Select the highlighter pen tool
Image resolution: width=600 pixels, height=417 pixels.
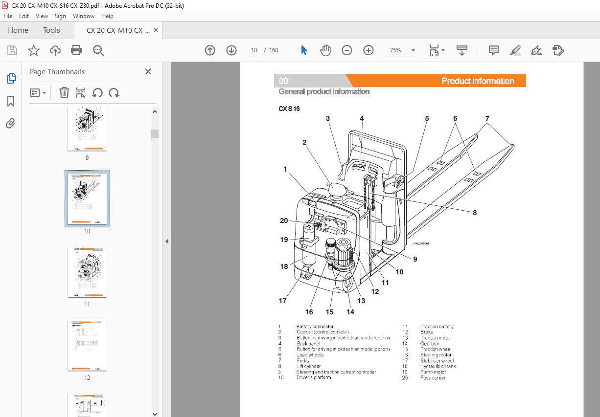coord(515,50)
